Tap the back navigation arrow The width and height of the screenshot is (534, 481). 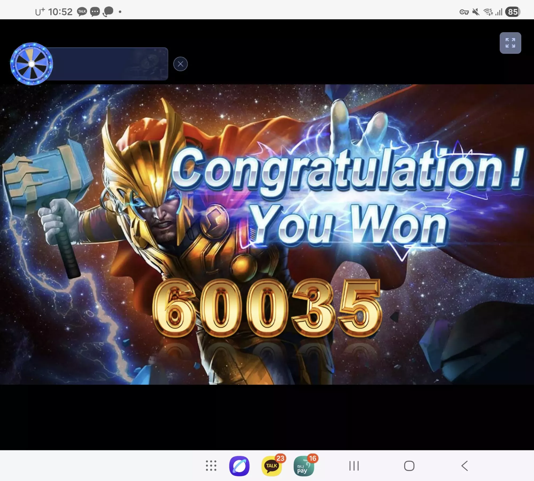[465, 466]
